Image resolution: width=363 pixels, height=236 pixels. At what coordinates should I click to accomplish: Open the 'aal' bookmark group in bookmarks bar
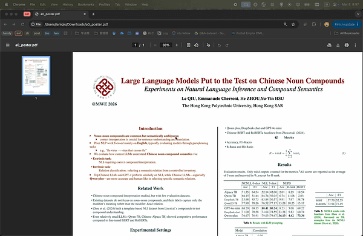point(19,33)
